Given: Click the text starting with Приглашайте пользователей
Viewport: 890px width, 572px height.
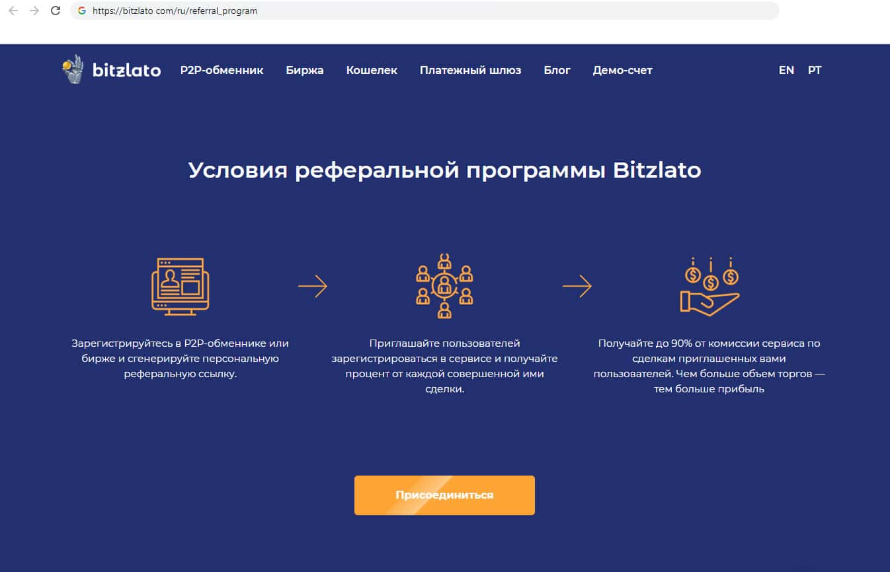Looking at the screenshot, I should (x=444, y=366).
